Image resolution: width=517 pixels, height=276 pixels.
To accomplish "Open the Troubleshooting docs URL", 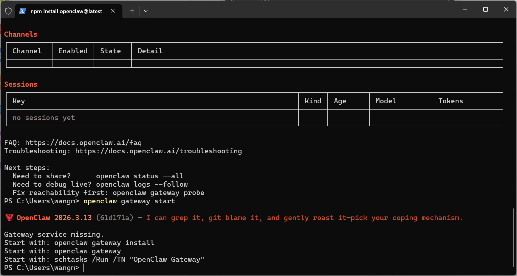I will tap(158, 151).
